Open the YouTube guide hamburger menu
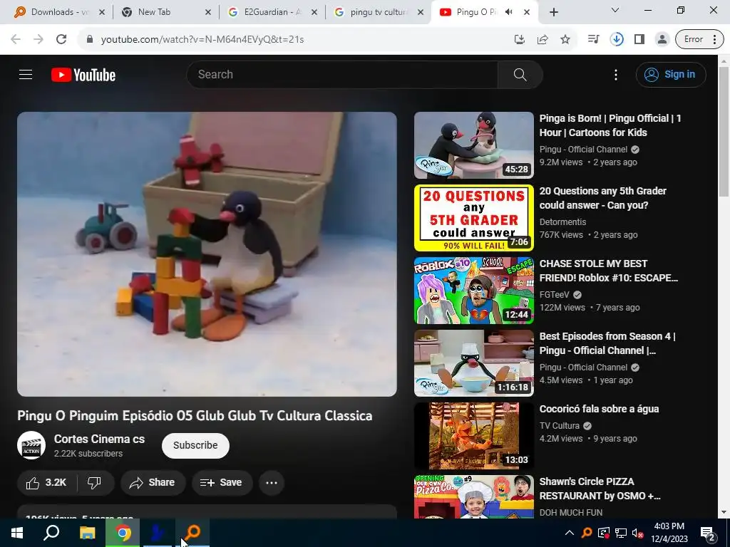Screen dimensions: 730x547 click(x=26, y=74)
